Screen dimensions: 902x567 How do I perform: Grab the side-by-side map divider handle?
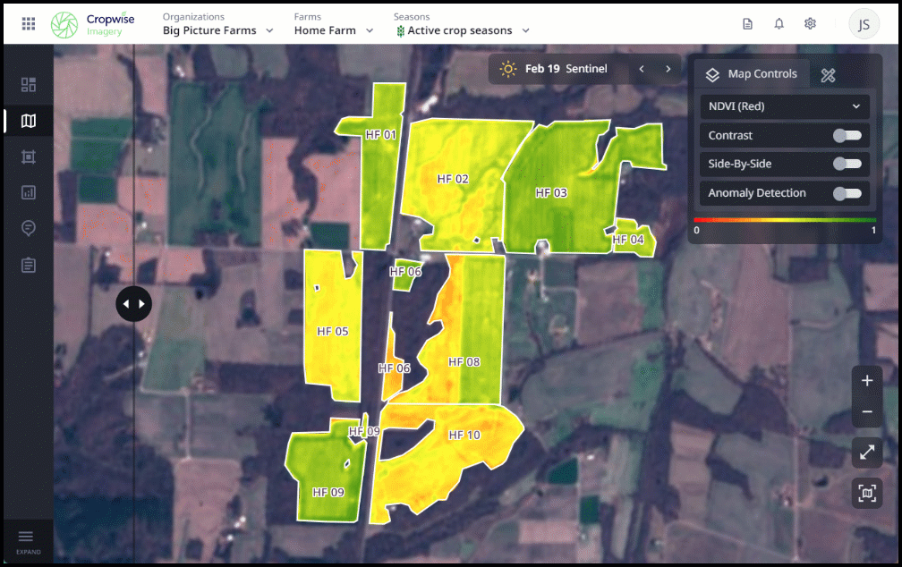point(133,304)
